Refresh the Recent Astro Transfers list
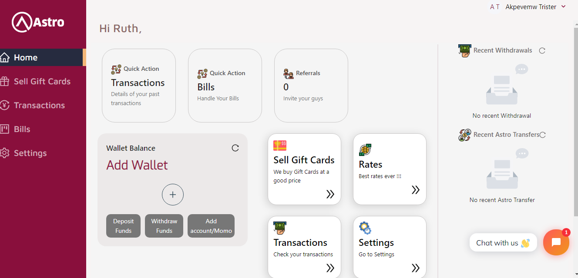578x278 pixels. point(542,135)
